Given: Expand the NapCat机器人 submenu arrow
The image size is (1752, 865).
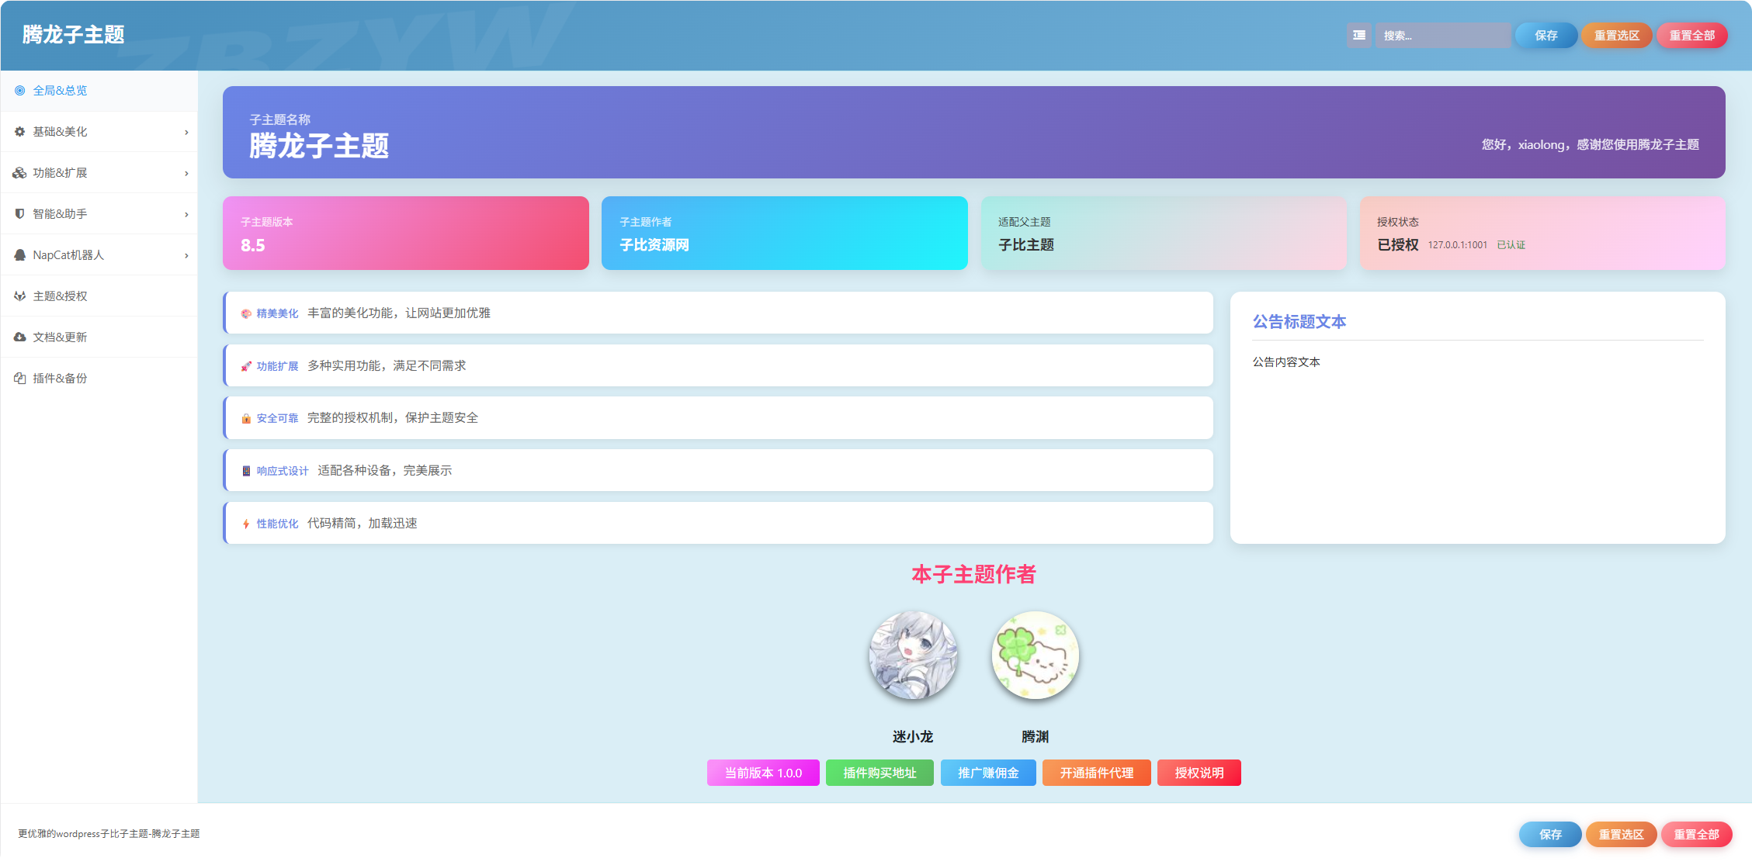Looking at the screenshot, I should (186, 256).
